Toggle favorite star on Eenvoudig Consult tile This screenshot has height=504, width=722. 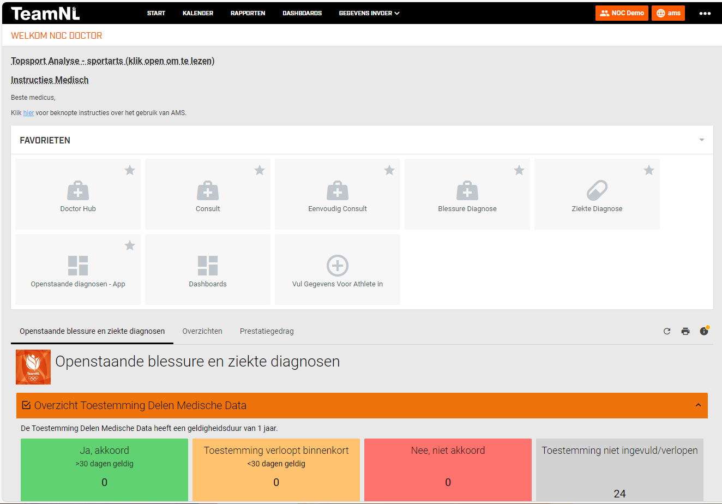pyautogui.click(x=389, y=171)
